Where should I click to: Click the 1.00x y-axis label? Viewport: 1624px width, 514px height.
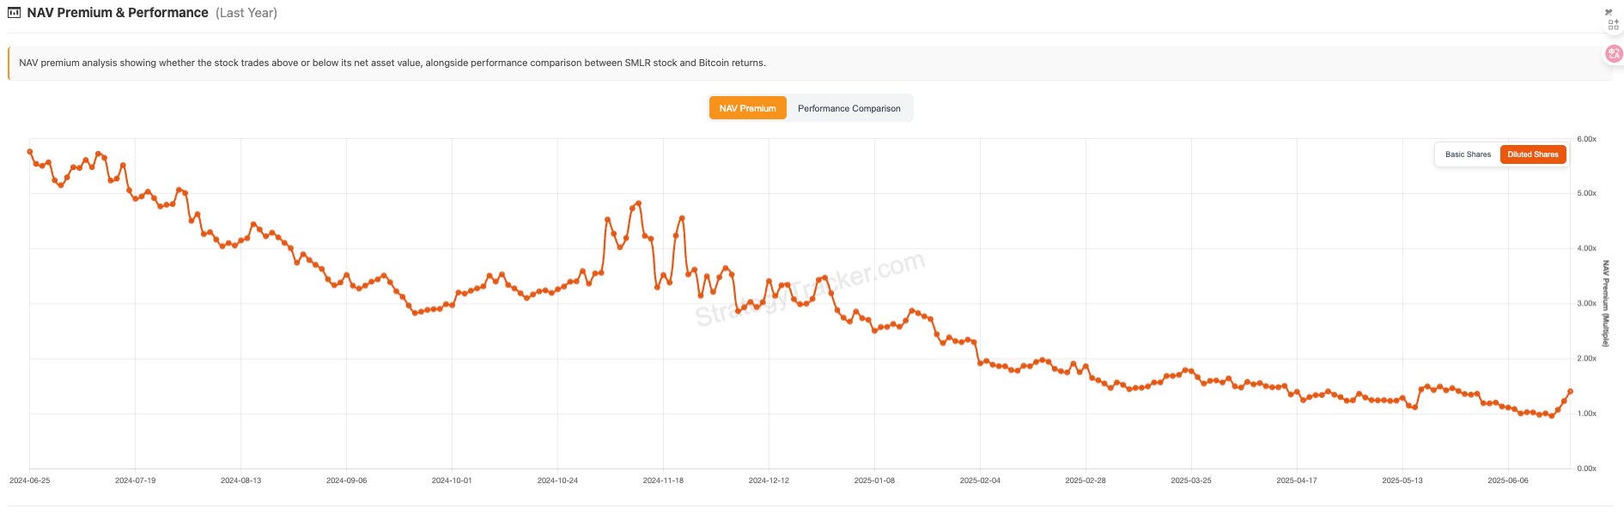(x=1586, y=414)
